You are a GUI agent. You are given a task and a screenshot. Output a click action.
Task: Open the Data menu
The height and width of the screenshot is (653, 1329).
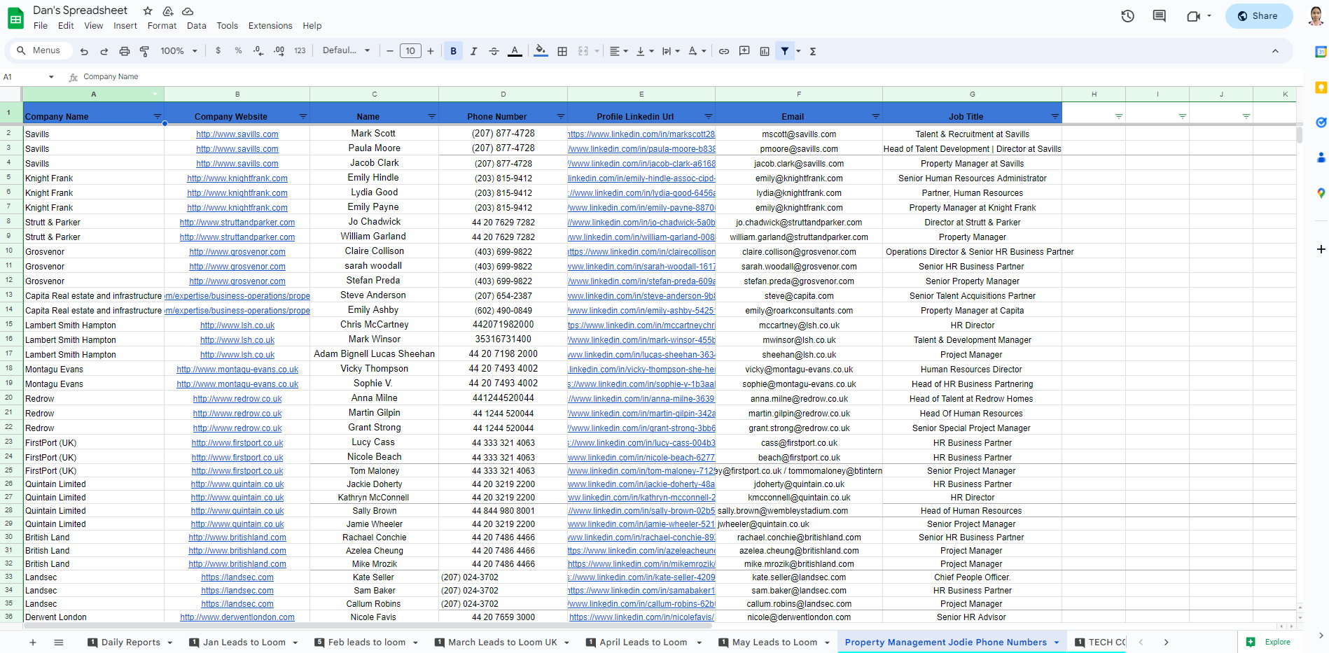(196, 26)
